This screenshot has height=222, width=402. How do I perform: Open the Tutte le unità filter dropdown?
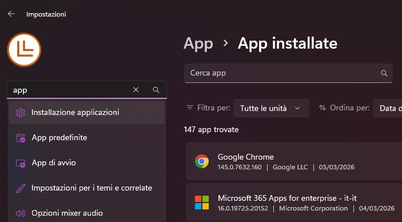[x=270, y=108]
